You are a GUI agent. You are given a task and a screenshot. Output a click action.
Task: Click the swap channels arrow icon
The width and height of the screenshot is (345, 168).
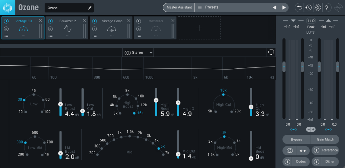click(x=303, y=151)
